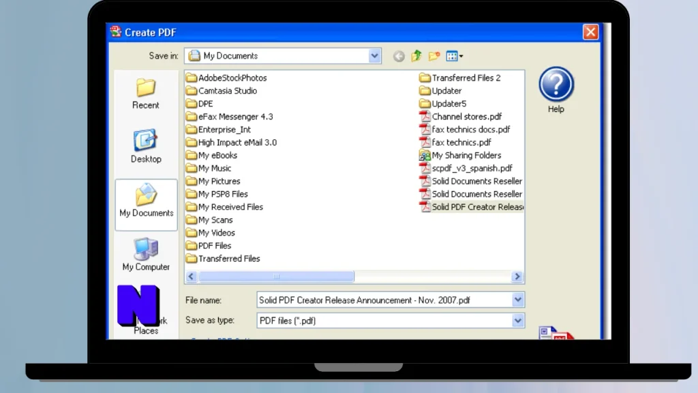Select the My Music folder
The image size is (698, 393).
tap(209, 169)
